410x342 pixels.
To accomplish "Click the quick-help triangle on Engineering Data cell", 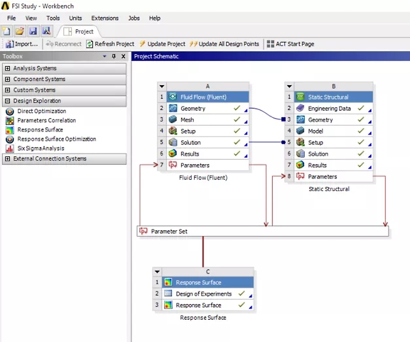I will point(369,111).
